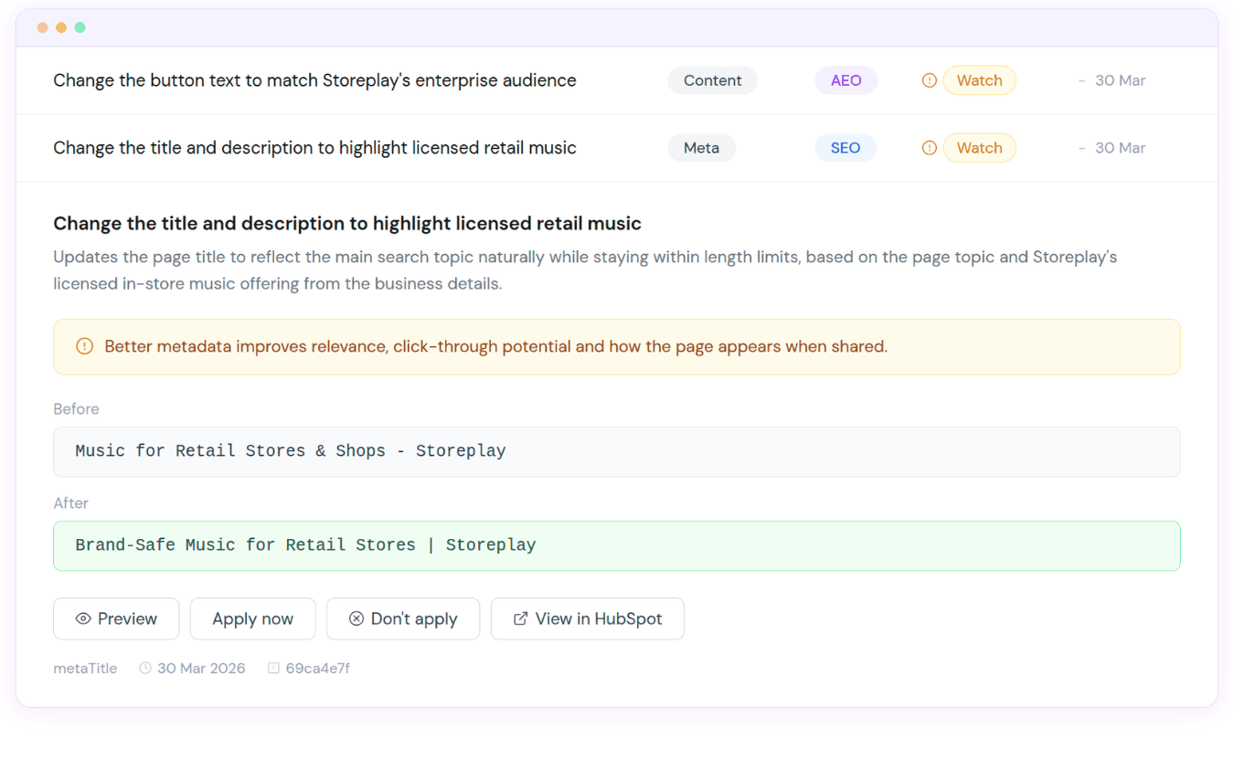Click warning icon in the title and description row
Image resolution: width=1234 pixels, height=771 pixels.
pos(930,148)
